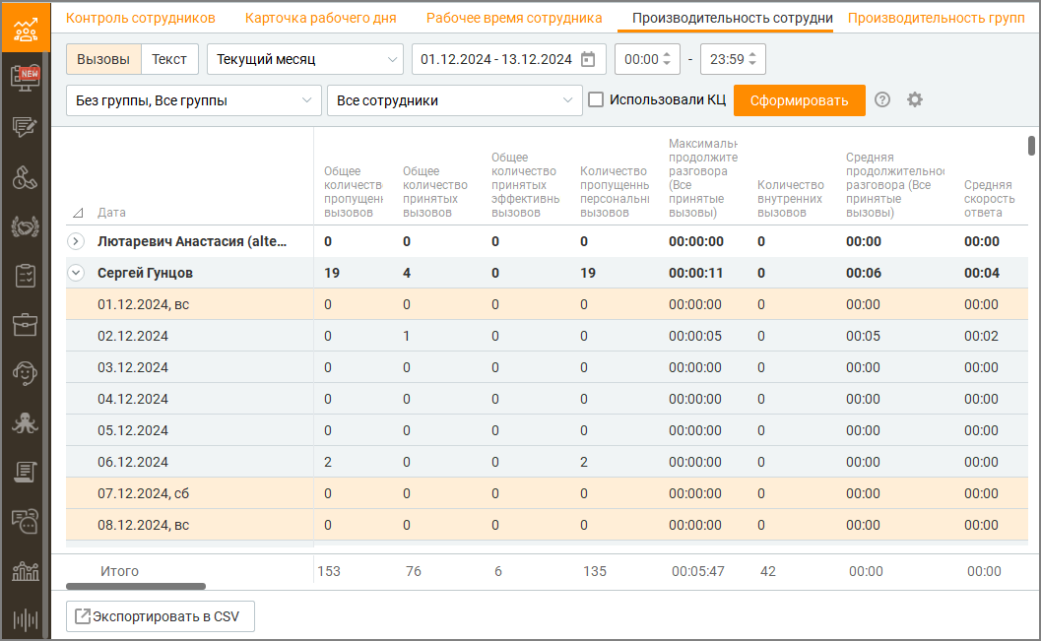Open the operator headset sidebar icon

click(x=26, y=373)
